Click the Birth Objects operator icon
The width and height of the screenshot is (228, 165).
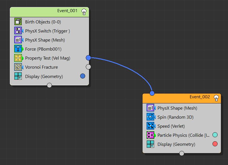(x=18, y=22)
